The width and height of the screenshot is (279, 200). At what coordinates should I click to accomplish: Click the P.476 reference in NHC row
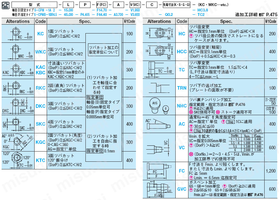240,105
